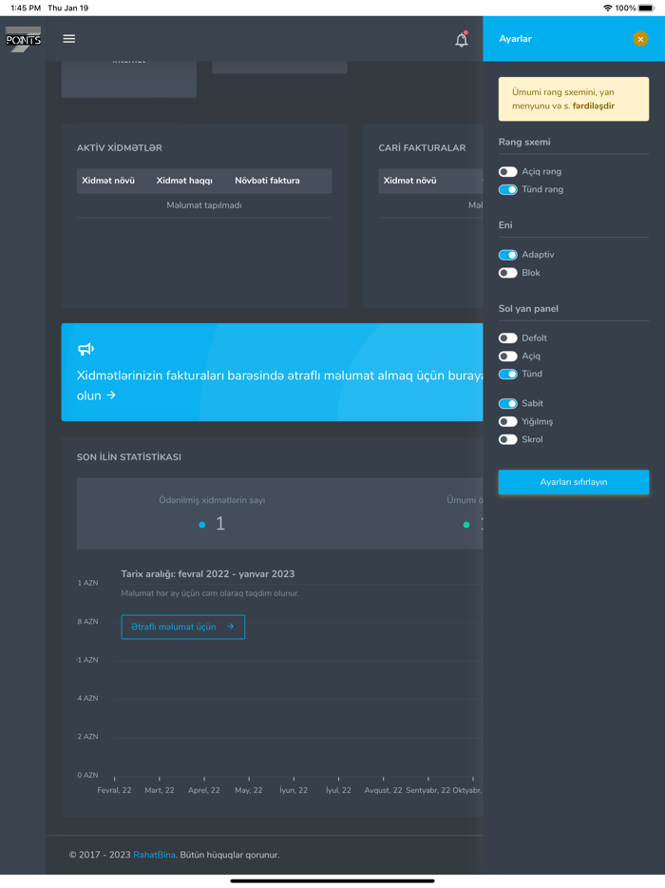This screenshot has height=888, width=665.
Task: Click the Avqust, 22 axis label
Action: pos(383,790)
